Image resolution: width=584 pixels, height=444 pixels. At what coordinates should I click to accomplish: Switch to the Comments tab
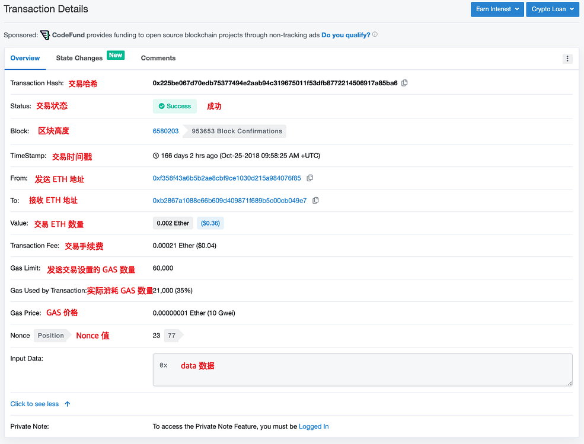coord(158,58)
